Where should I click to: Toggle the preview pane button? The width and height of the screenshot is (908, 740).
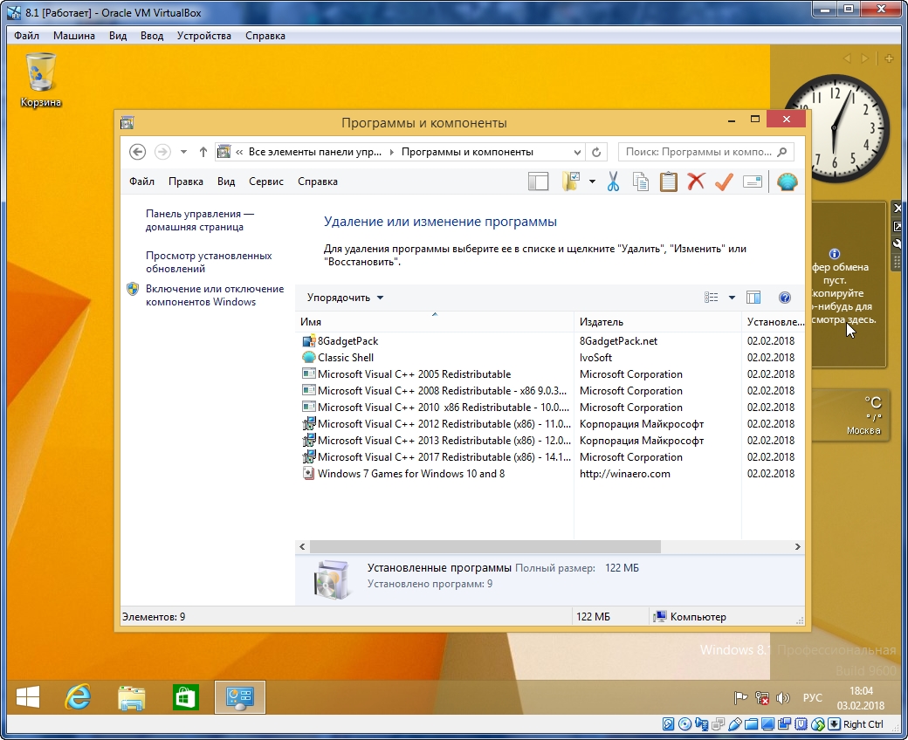[x=753, y=298]
